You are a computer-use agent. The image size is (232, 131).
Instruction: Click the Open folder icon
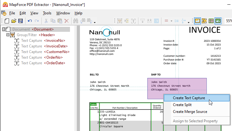coord(14,21)
